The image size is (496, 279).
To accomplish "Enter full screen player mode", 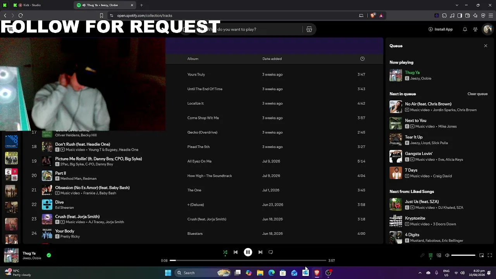I will [490, 255].
